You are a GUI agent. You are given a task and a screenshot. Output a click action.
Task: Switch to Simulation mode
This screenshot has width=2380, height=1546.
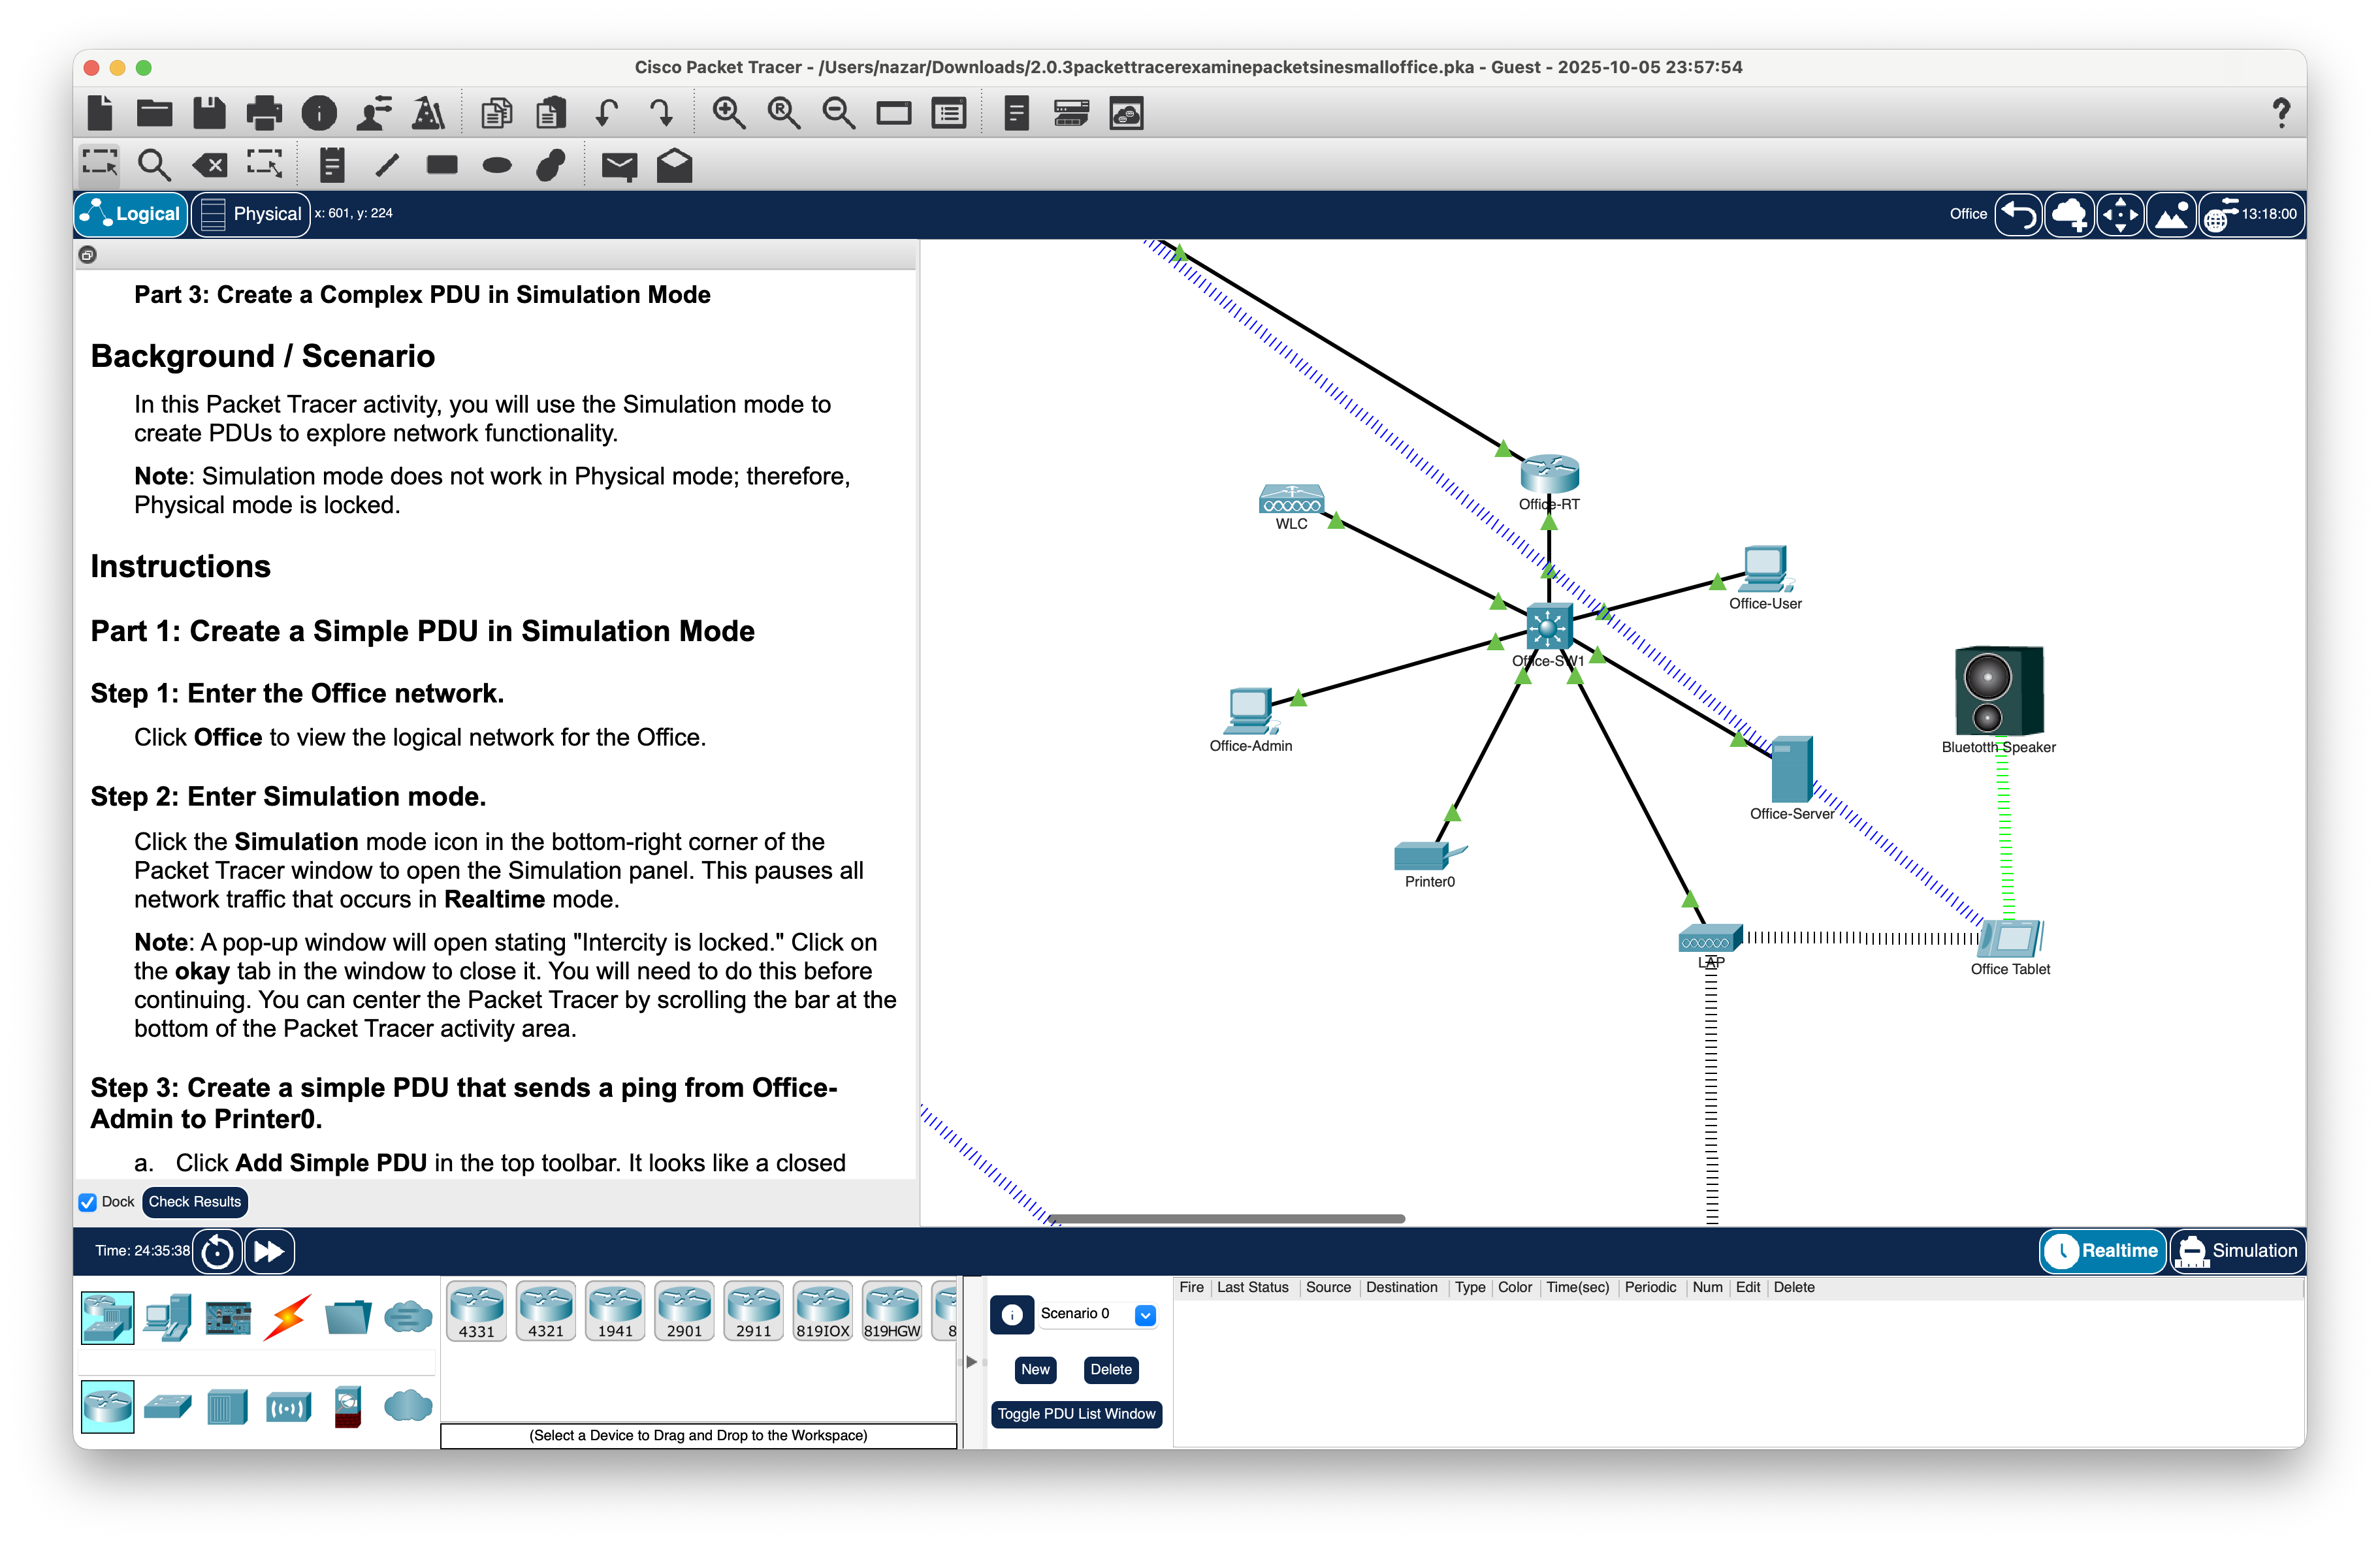(2237, 1250)
